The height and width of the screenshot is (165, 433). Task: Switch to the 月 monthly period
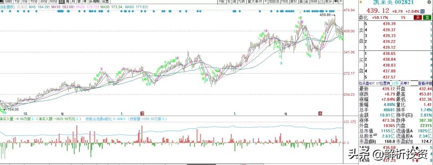tap(73, 1)
